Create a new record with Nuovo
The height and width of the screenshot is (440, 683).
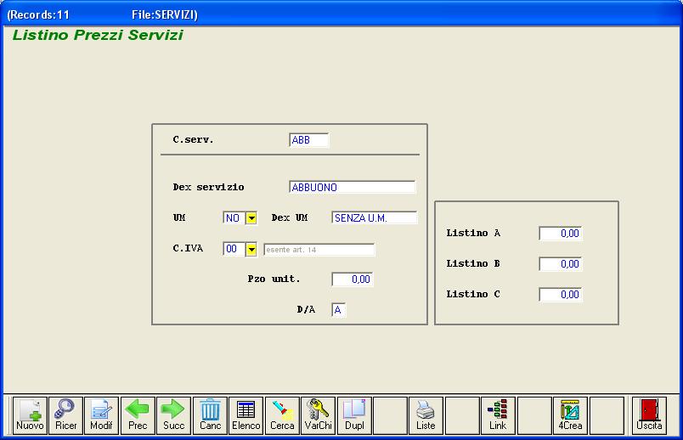(30, 415)
